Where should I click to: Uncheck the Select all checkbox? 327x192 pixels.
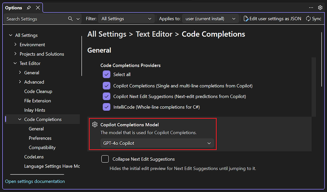106,75
